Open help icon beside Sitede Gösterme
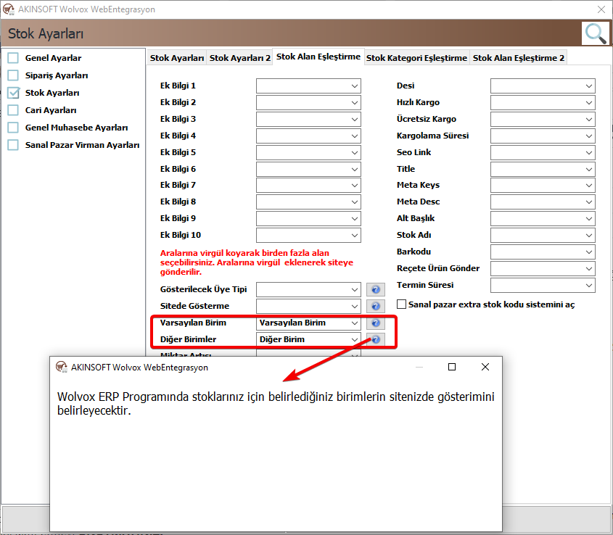 (376, 306)
